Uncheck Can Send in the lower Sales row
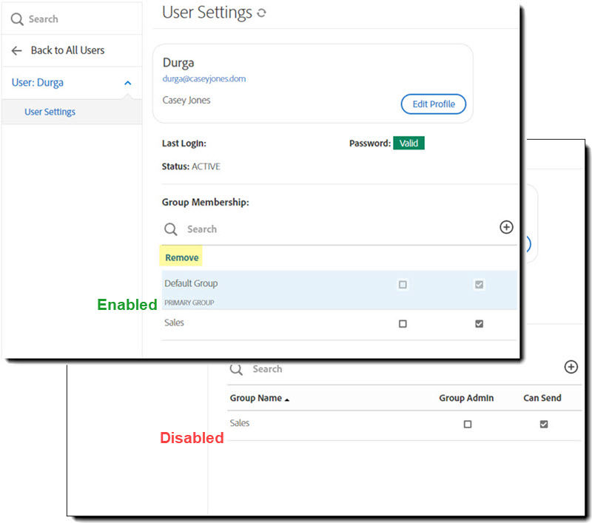592x523 pixels. (x=544, y=424)
